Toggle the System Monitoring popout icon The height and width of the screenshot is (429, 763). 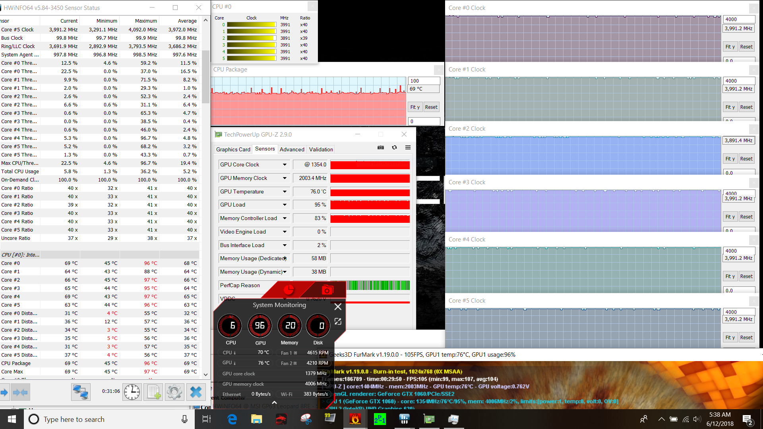pyautogui.click(x=338, y=321)
